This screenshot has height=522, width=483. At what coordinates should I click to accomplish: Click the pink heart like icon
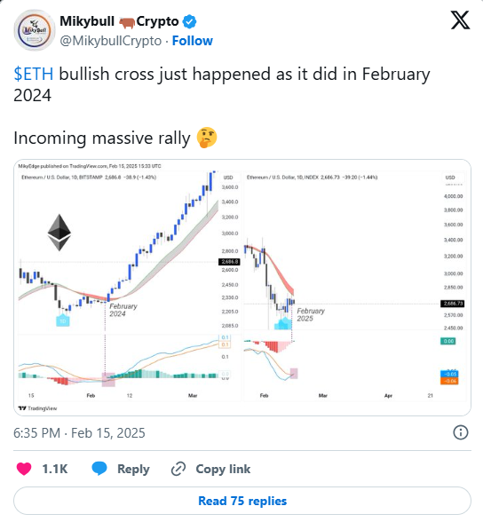tap(24, 469)
